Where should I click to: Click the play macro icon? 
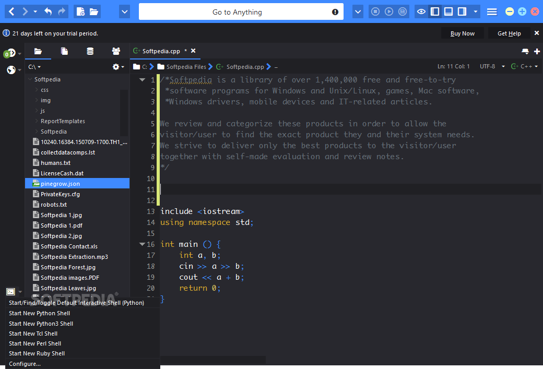pyautogui.click(x=389, y=12)
